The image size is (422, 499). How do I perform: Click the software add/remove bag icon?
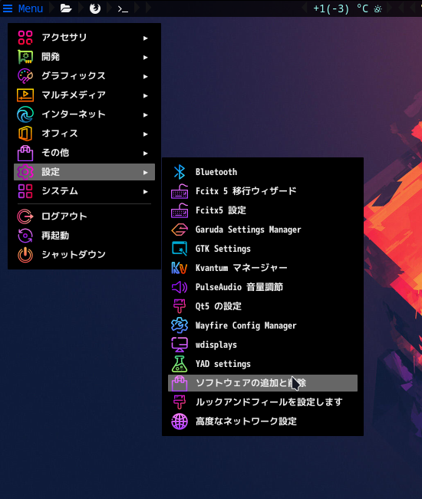(x=180, y=383)
